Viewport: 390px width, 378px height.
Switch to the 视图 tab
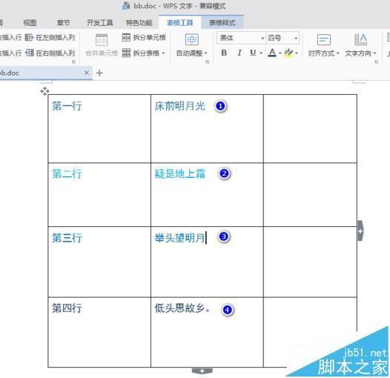click(30, 23)
